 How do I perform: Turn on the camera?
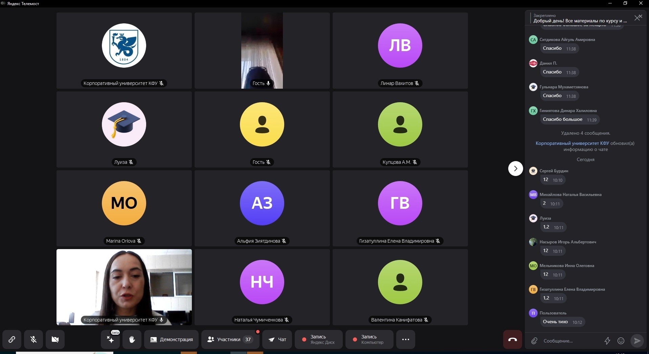click(x=55, y=339)
